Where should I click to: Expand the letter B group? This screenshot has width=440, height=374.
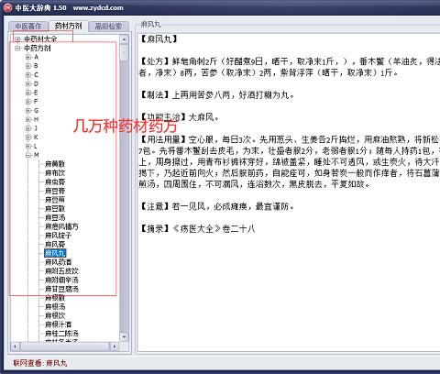point(28,66)
